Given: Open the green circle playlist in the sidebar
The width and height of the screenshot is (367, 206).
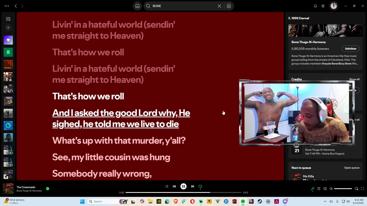Looking at the screenshot, I should 8,125.
